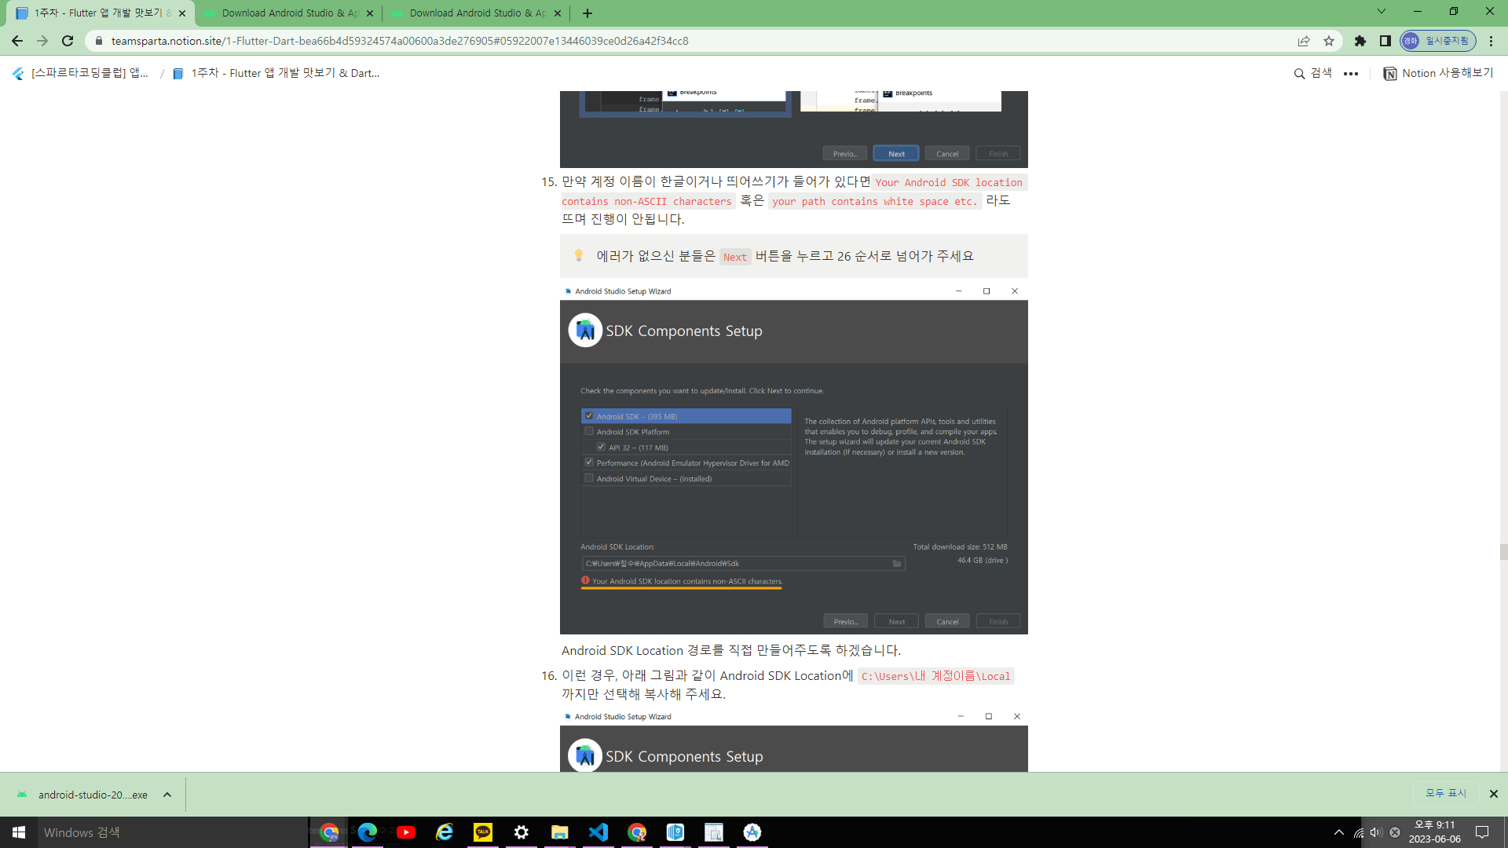
Task: Open the Notion page options dots
Action: click(1351, 73)
